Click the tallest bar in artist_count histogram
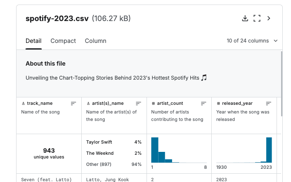291x182 pixels. [x=155, y=150]
